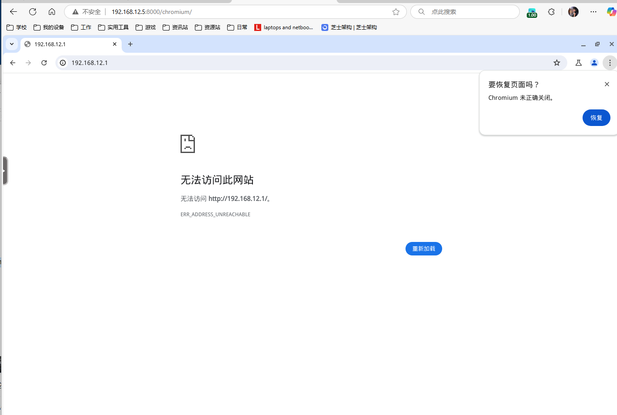617x415 pixels.
Task: Click the sad page error icon
Action: tap(188, 144)
